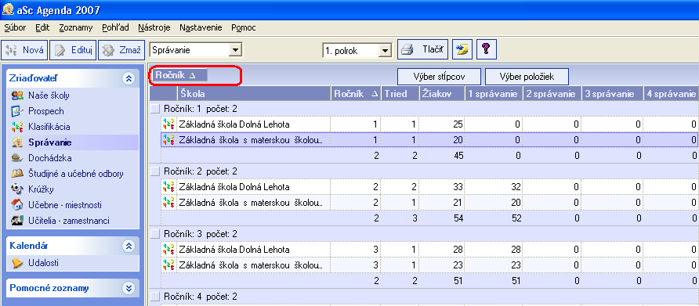Viewport: 699px width, 306px height.
Task: Click the Výber položiek button
Action: tap(527, 77)
